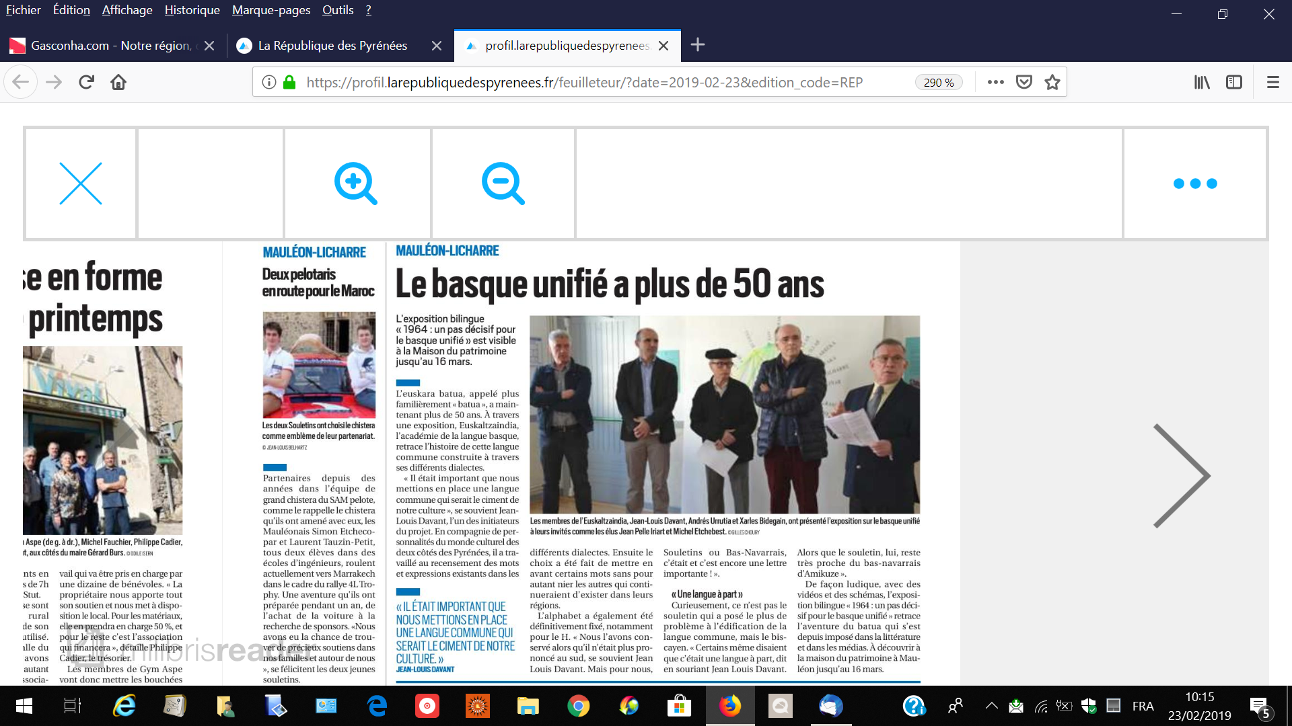Click the zoom out magnifier icon
The height and width of the screenshot is (726, 1292).
[x=503, y=183]
